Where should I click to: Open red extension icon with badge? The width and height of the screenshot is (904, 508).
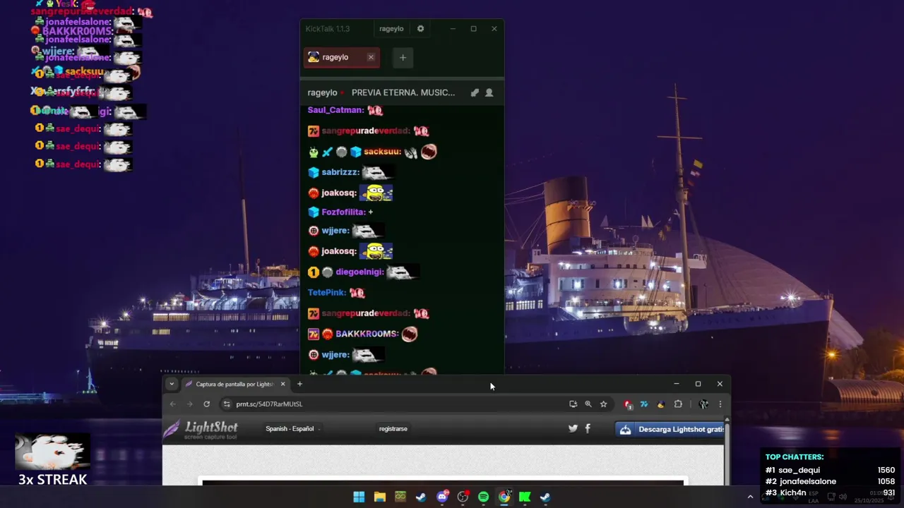(x=628, y=404)
